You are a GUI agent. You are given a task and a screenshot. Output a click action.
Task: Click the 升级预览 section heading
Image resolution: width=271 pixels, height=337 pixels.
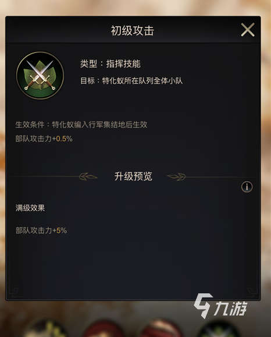point(133,176)
